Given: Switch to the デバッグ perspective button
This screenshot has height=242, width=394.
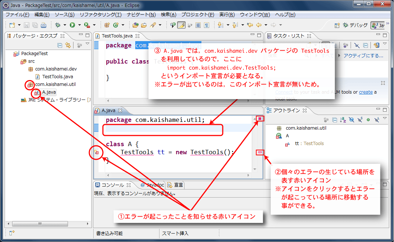Looking at the screenshot, I should [x=355, y=25].
